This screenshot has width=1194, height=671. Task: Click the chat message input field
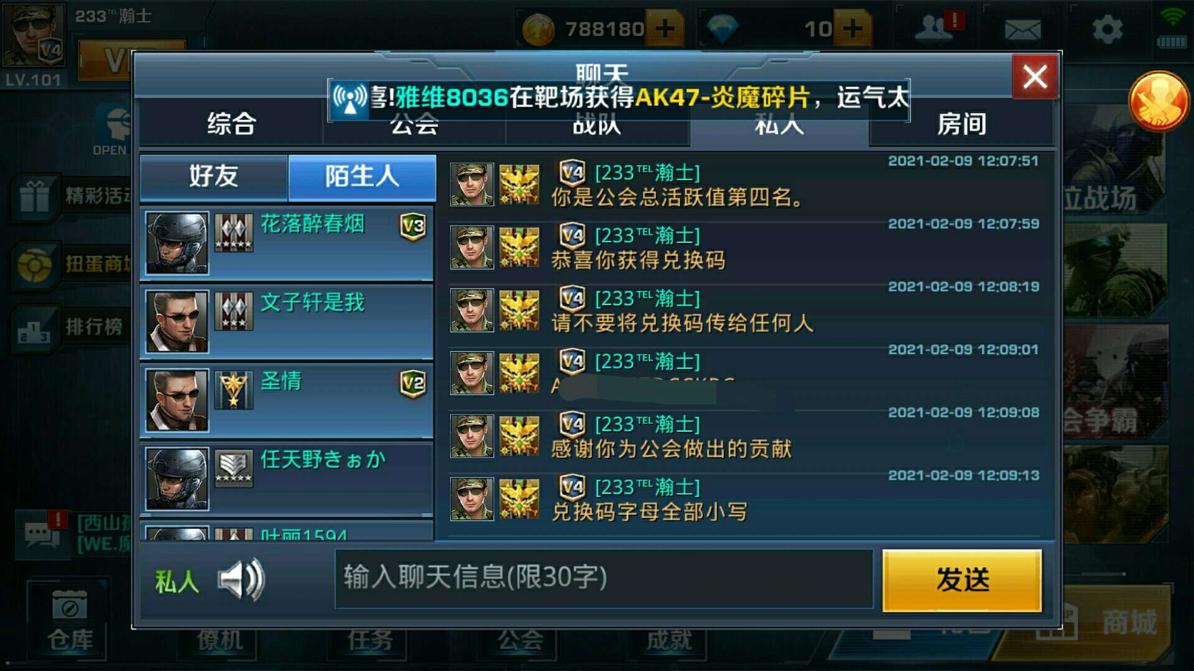604,578
